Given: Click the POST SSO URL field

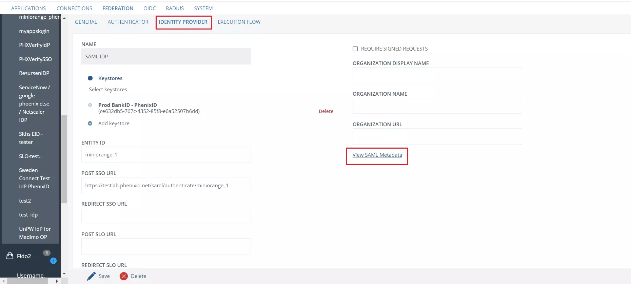Looking at the screenshot, I should click(166, 185).
